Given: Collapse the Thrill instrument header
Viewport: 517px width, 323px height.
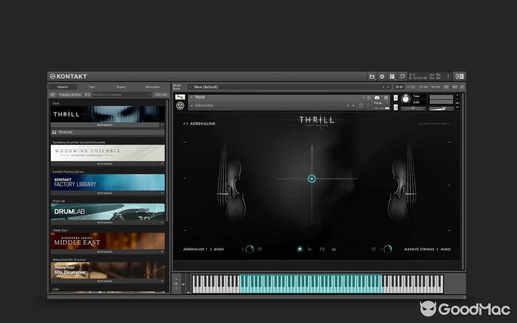Looking at the screenshot, I should [192, 97].
